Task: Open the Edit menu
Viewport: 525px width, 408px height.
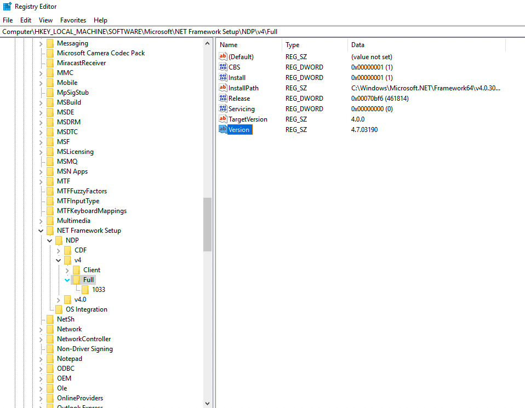Action: 26,20
